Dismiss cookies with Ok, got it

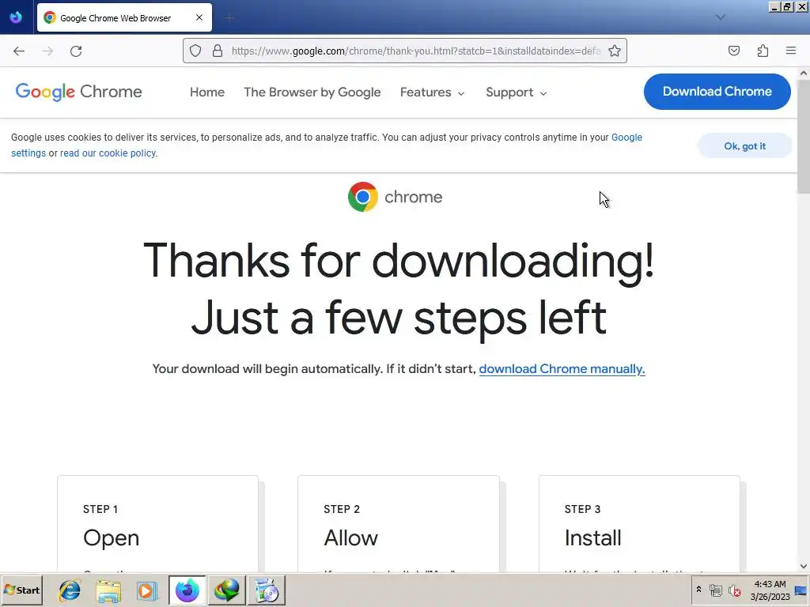coord(745,146)
